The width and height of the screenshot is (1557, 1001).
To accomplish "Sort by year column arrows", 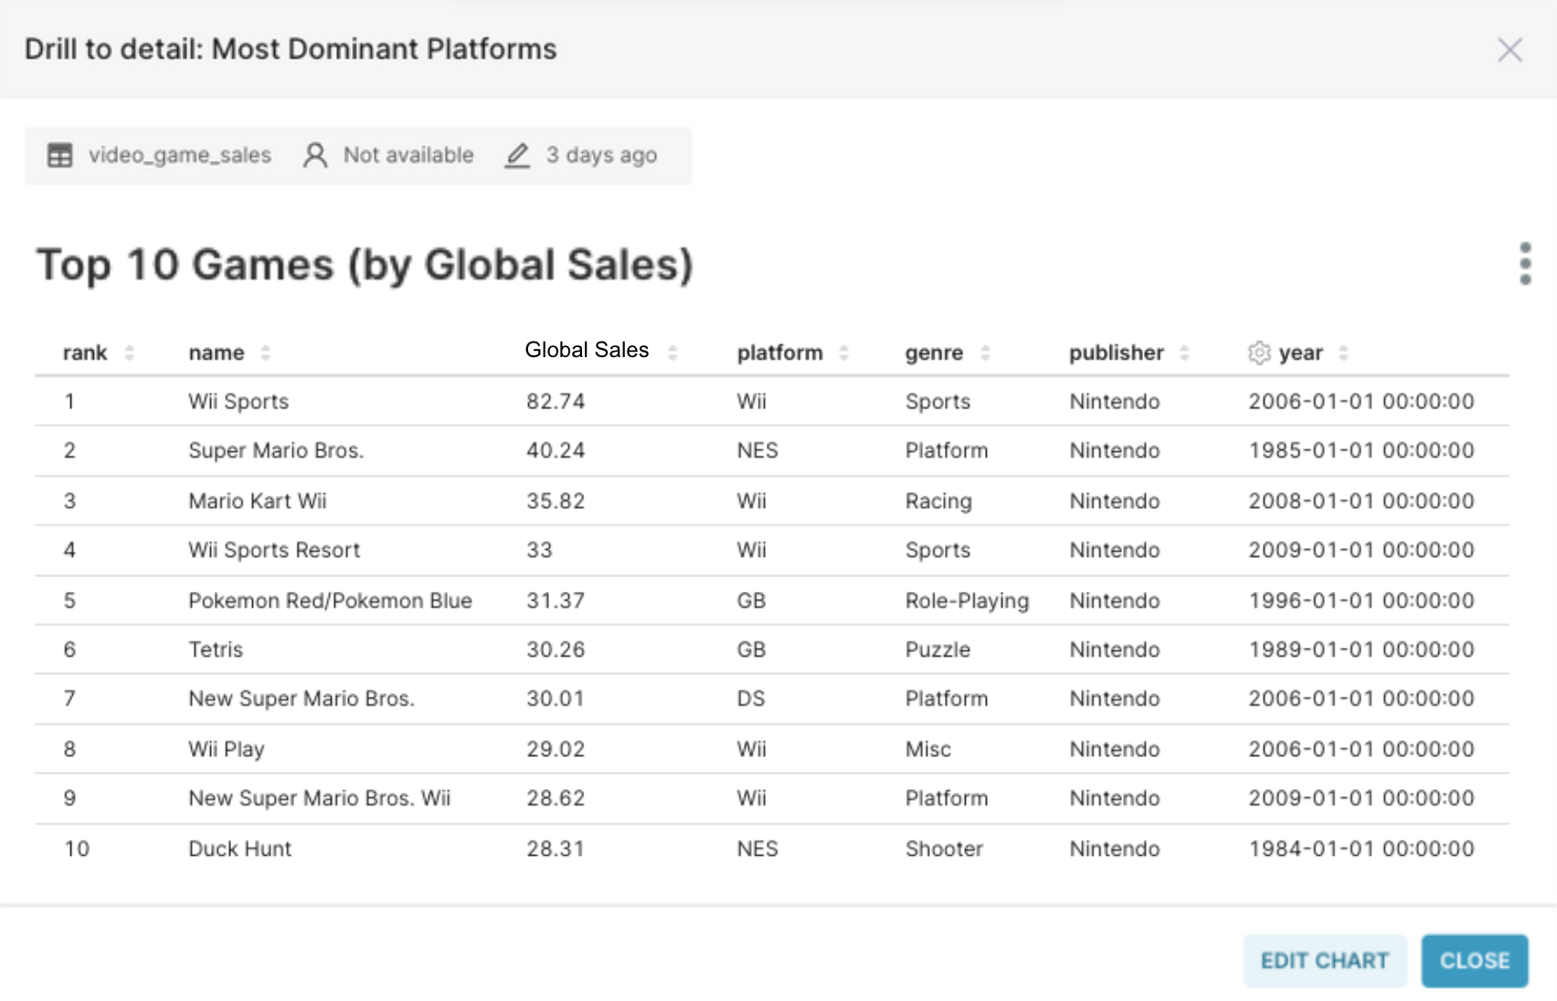I will (1343, 353).
